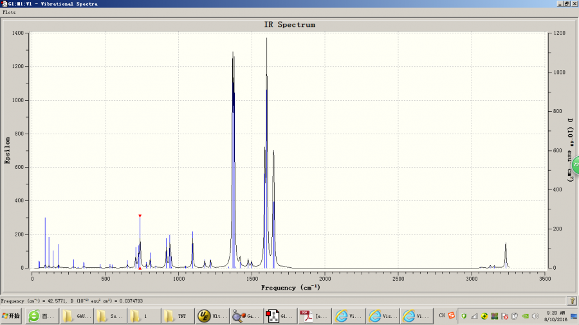Click the red X tray icon
Viewport: 579px width, 325px height.
click(505, 316)
